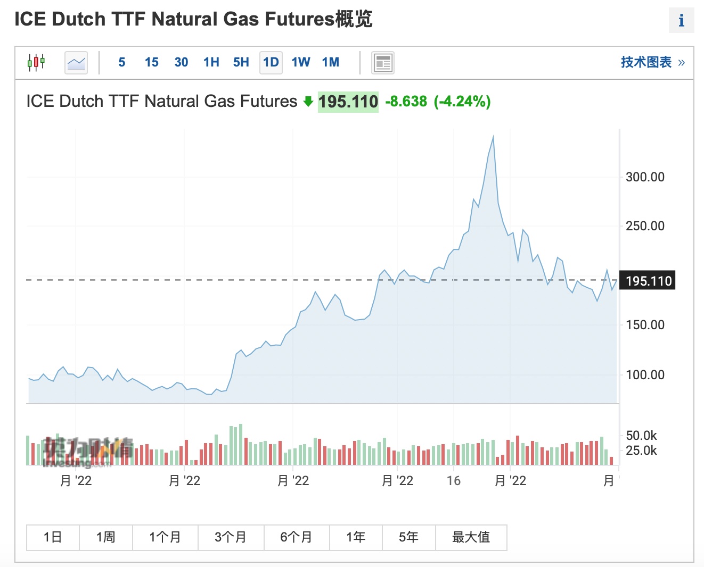This screenshot has height=567, width=704.
Task: Click the 195.110 price label on axis
Action: pyautogui.click(x=648, y=280)
